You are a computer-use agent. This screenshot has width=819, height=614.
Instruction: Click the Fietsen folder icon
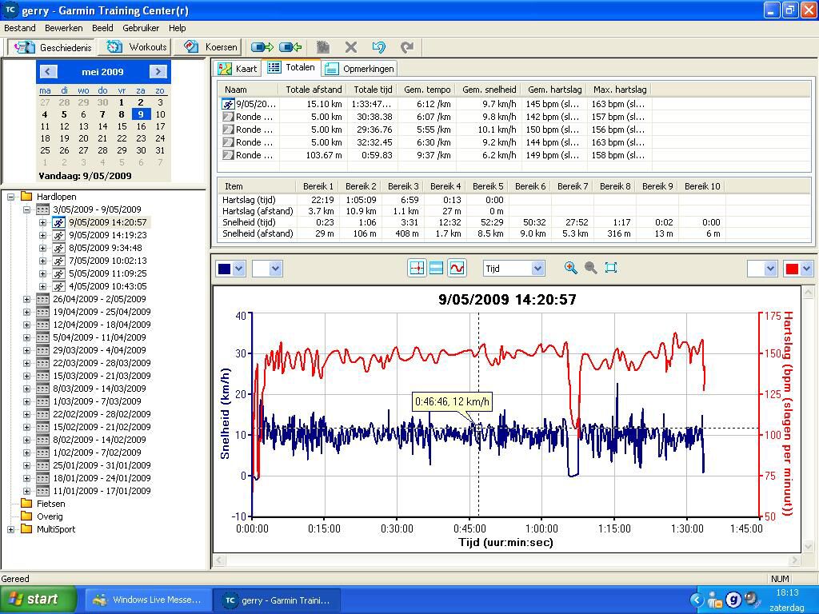click(x=26, y=504)
